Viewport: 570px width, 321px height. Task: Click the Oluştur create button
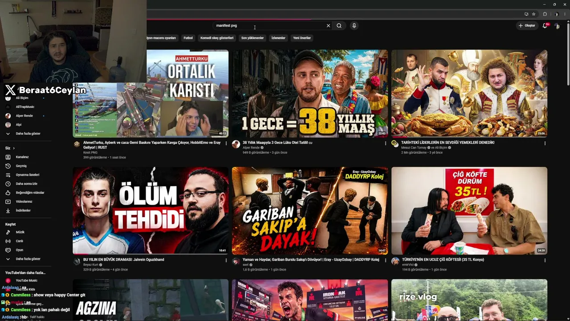point(527,26)
